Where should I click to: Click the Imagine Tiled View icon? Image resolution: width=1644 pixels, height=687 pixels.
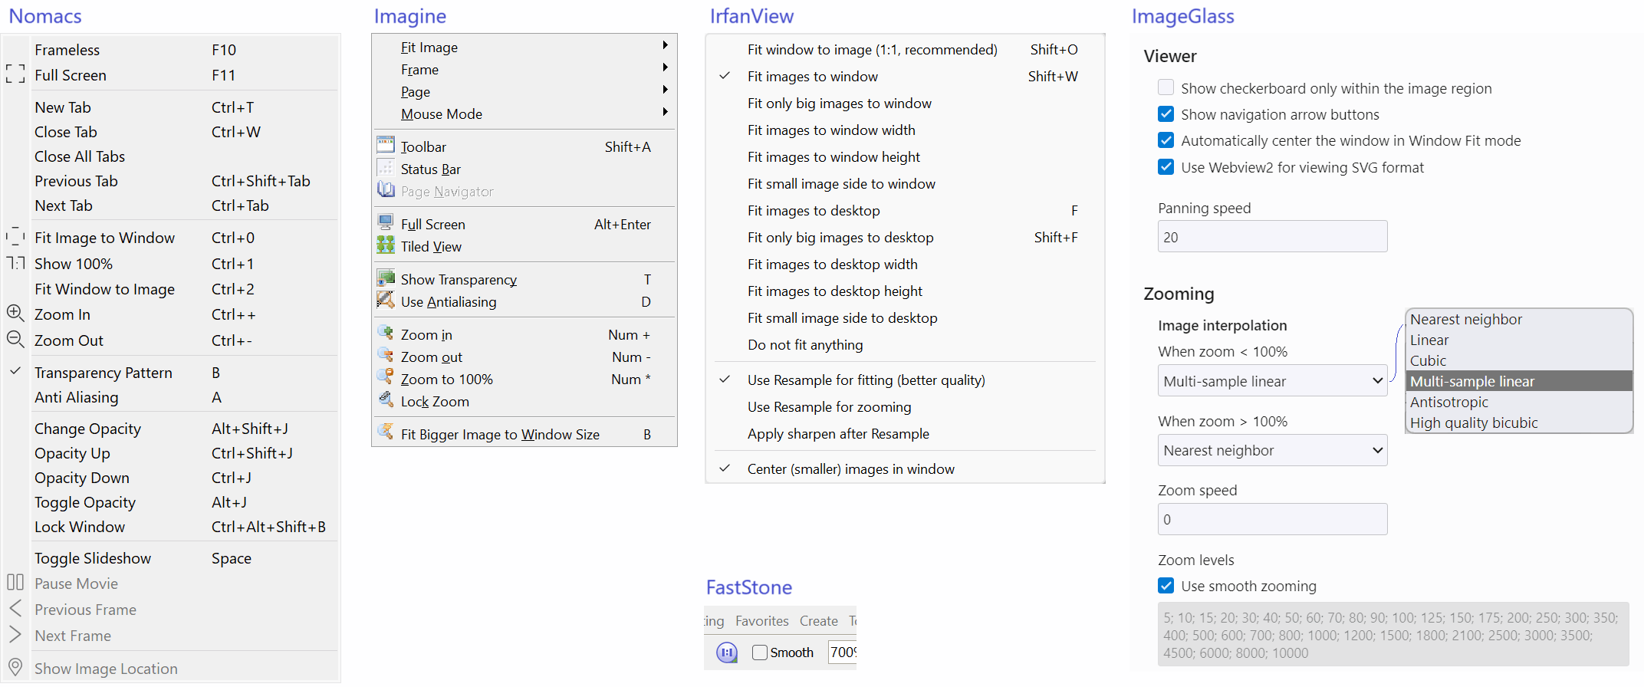(386, 246)
